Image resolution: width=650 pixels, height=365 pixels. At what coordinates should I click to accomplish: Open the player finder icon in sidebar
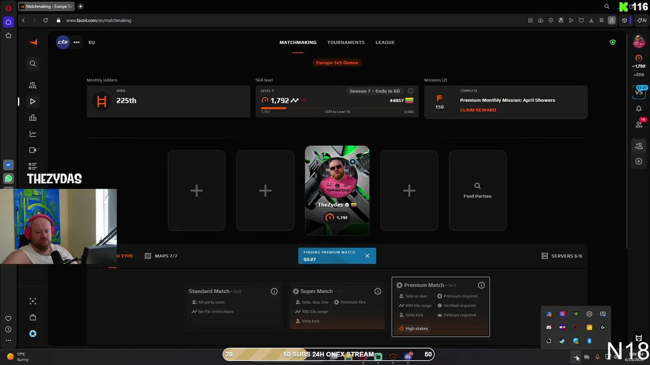click(32, 85)
